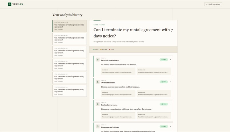This screenshot has height=132, width=230.
Task: Click the 'Your analysis history' heading
Action: click(67, 15)
